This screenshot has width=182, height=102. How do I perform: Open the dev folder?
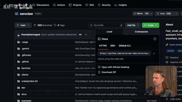point(23,88)
